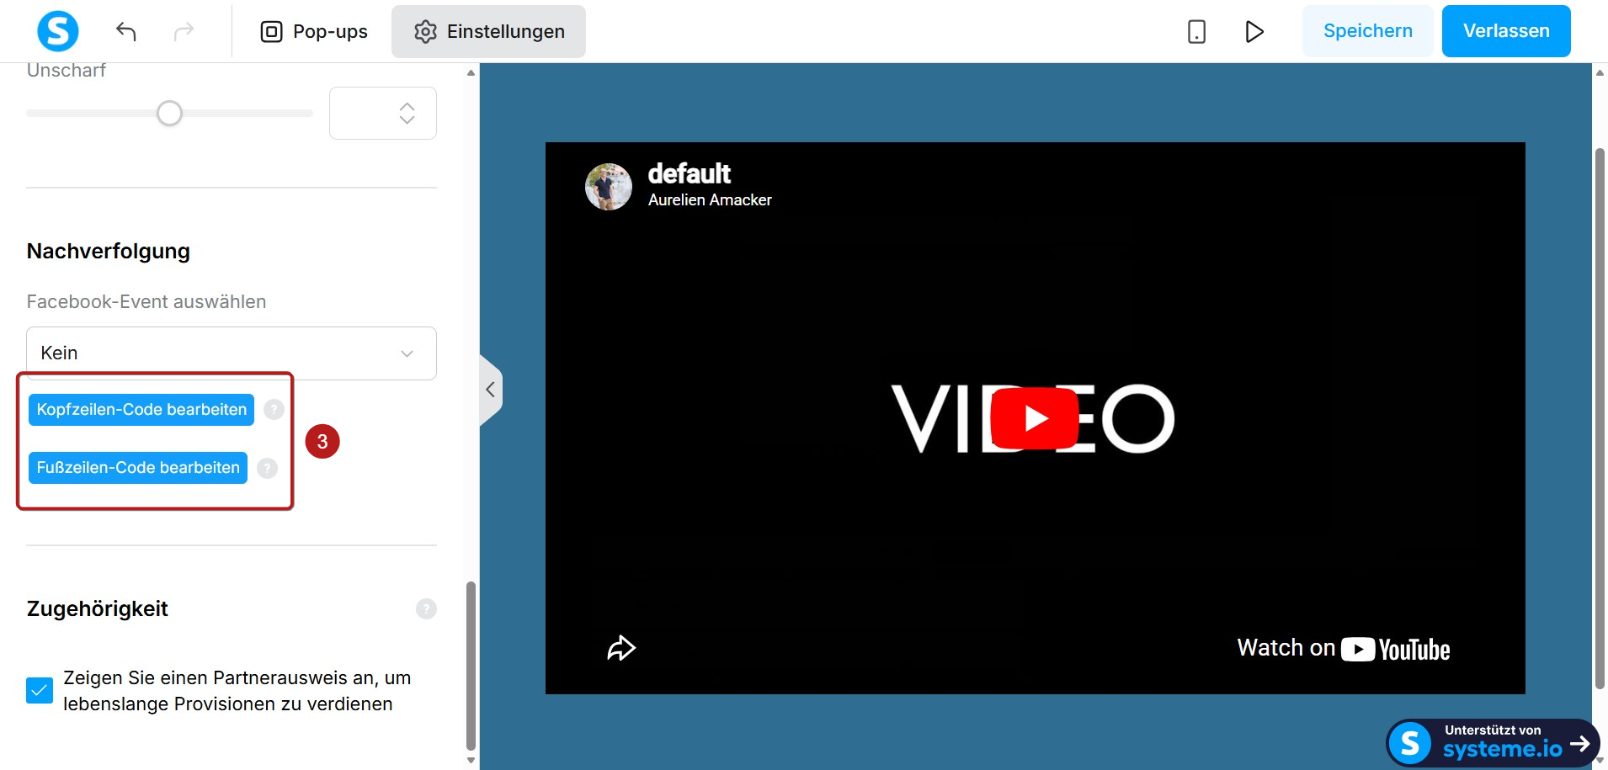Click the video title 'default'
Screen dimensions: 1608x770
[x=689, y=173]
